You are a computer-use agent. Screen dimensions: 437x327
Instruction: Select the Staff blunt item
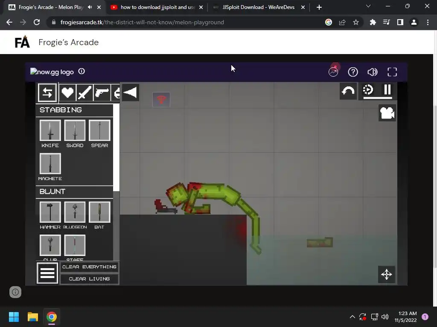click(x=75, y=245)
